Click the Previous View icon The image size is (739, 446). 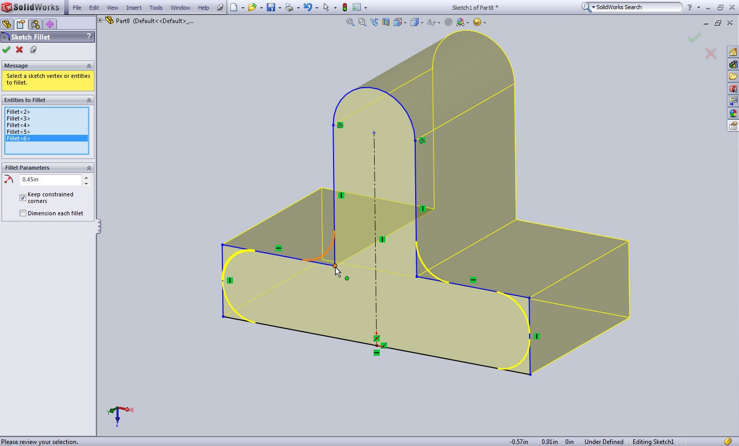pyautogui.click(x=374, y=22)
